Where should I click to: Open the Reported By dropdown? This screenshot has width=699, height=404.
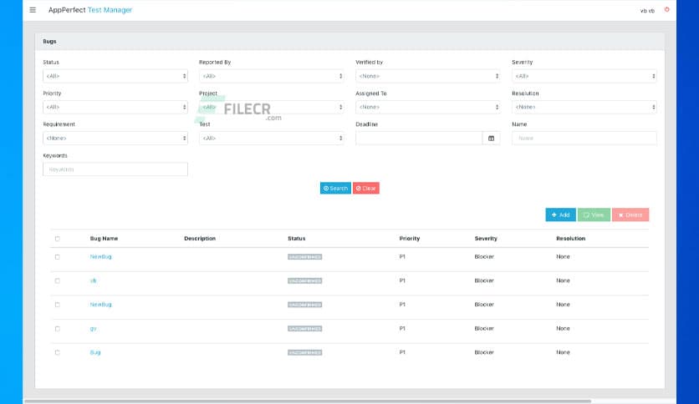tap(272, 76)
